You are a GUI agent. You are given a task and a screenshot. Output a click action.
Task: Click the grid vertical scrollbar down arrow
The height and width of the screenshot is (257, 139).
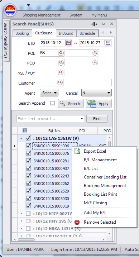click(x=109, y=234)
